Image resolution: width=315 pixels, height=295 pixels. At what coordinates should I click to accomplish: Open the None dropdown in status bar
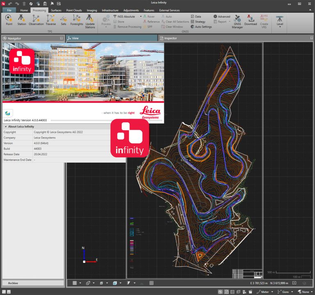click(312, 292)
